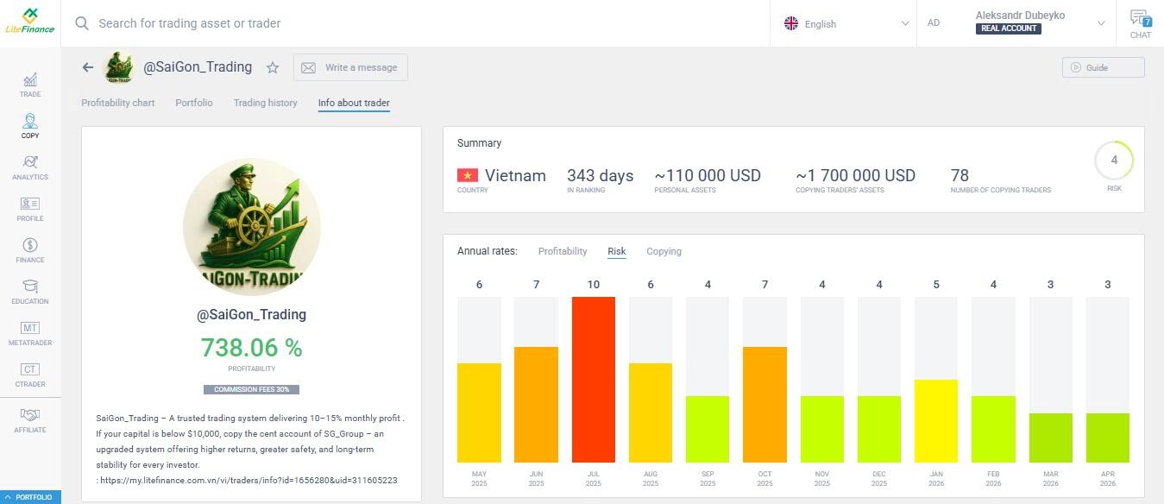Click the small trader avatar in header
Viewport: 1164px width, 504px height.
tap(118, 67)
